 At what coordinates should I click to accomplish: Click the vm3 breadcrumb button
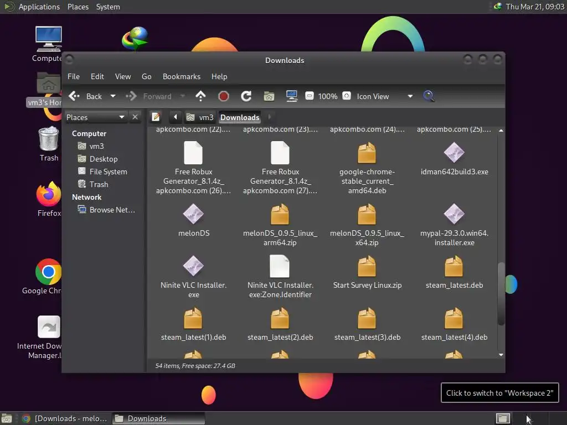point(200,117)
